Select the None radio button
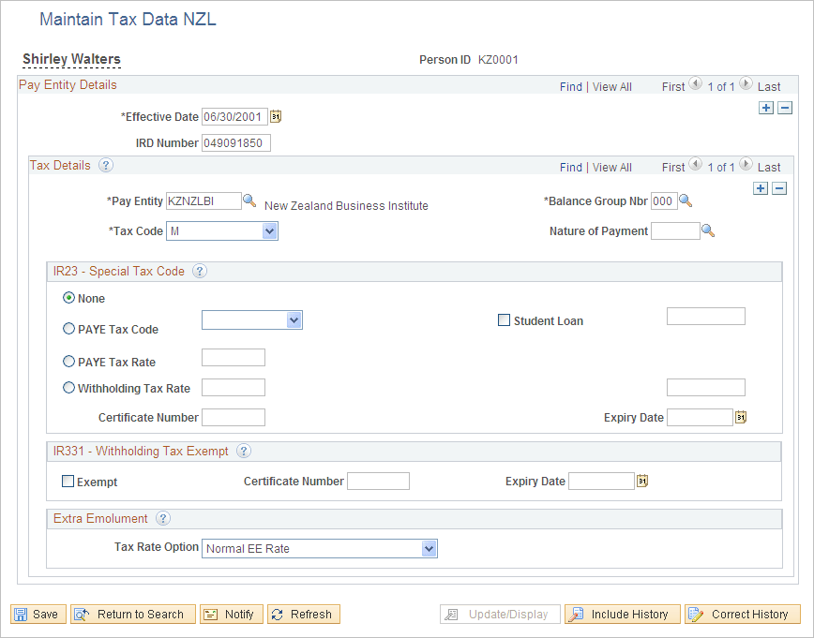 [x=68, y=298]
